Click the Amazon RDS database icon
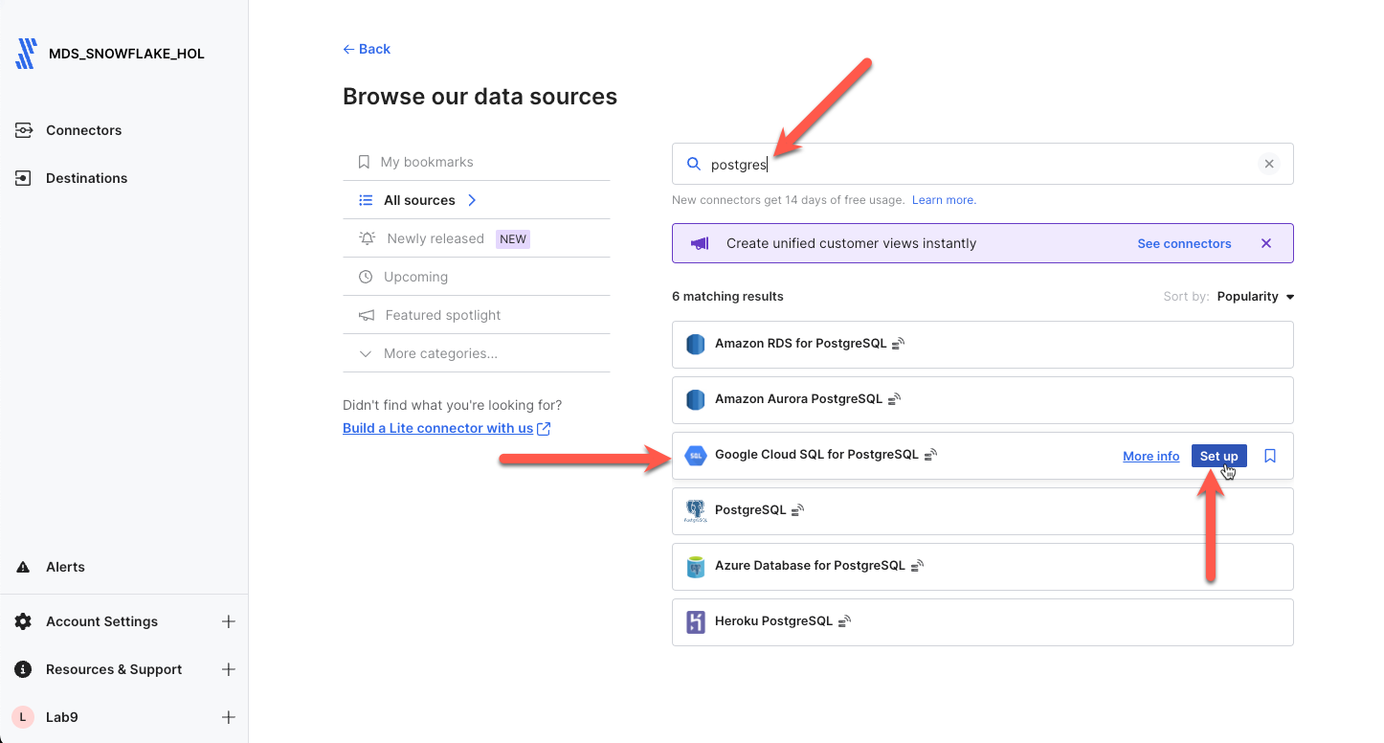This screenshot has height=743, width=1384. tap(696, 345)
